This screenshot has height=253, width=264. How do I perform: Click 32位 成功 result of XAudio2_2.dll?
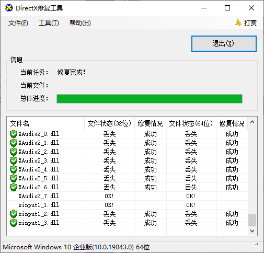150,152
